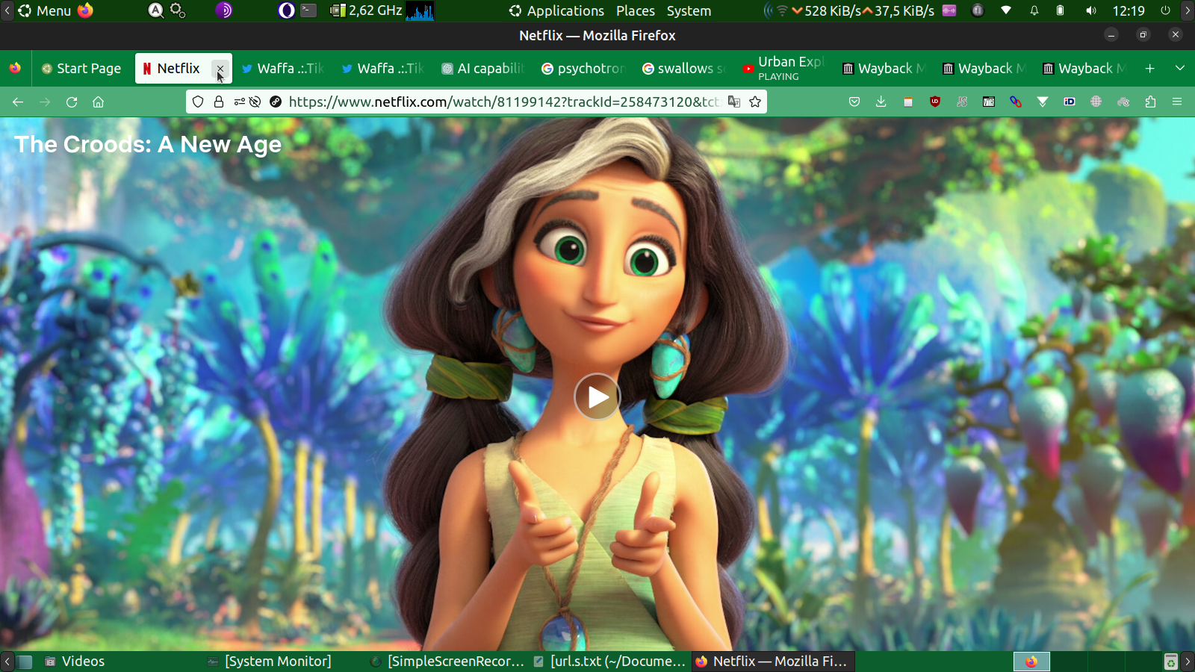Click the autoplay blocked indicator icon
This screenshot has height=672, width=1195.
[x=255, y=102]
